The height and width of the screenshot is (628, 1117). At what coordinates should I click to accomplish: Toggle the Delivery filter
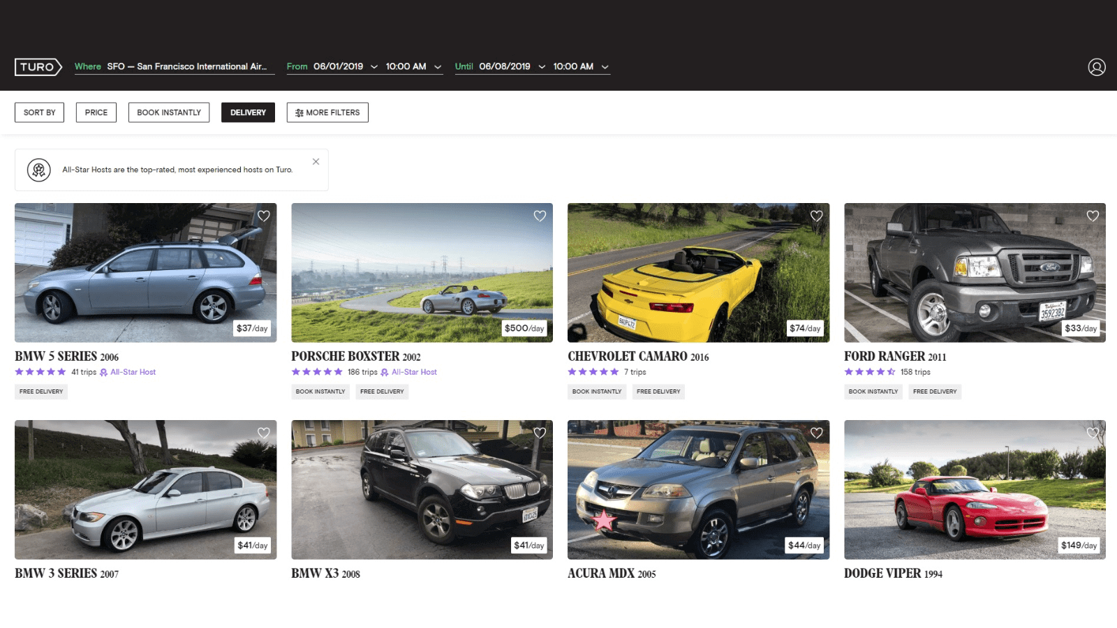(248, 112)
